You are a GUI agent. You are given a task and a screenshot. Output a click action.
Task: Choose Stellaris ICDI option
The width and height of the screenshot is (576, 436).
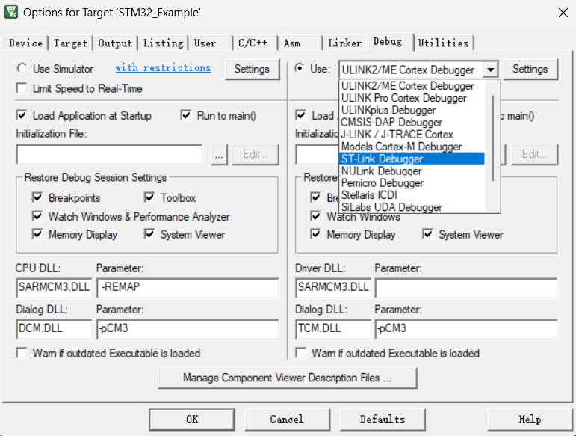(x=412, y=195)
